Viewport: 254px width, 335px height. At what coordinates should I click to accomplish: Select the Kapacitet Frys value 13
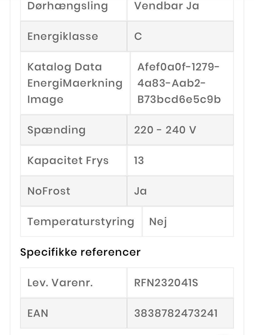[139, 161]
